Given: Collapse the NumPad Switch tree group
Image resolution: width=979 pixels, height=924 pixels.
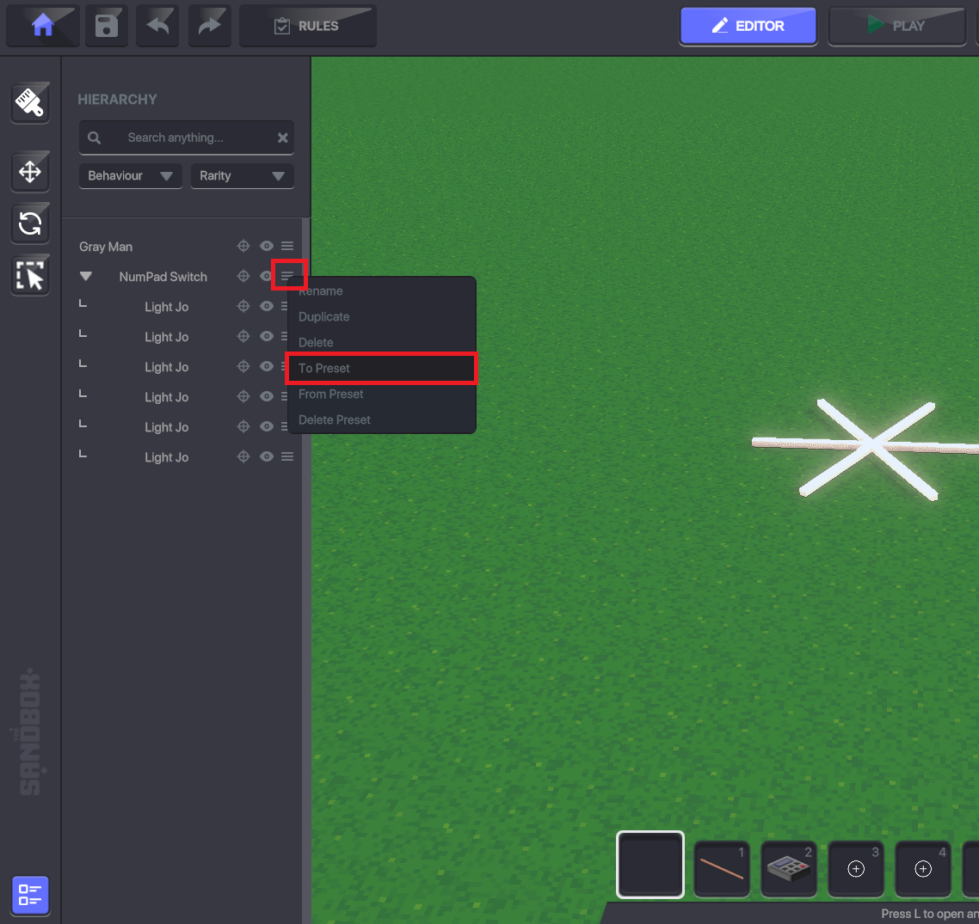Looking at the screenshot, I should pyautogui.click(x=85, y=277).
